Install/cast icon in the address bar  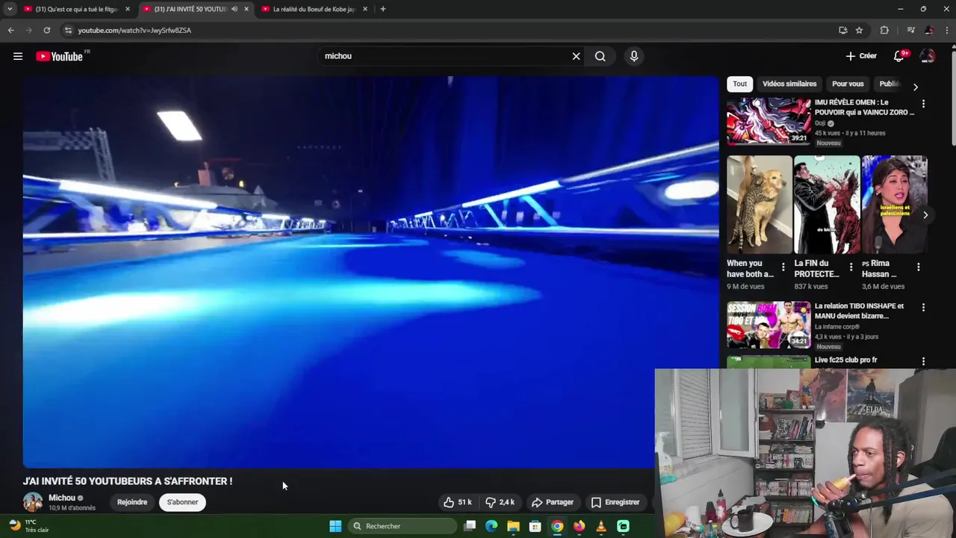(842, 30)
